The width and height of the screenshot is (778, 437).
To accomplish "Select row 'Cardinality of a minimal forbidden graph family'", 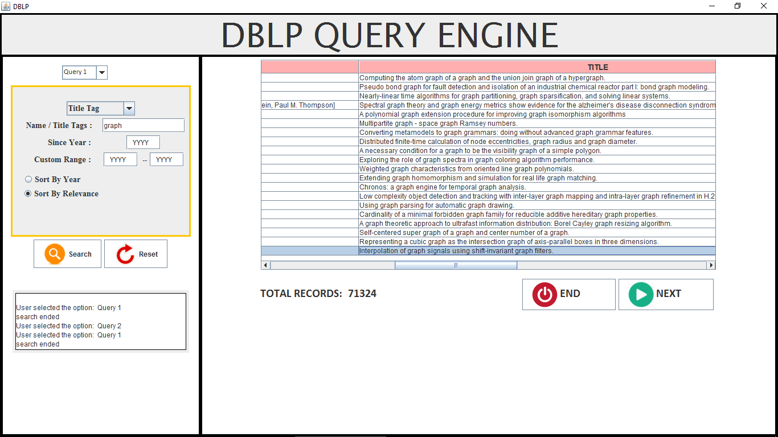I will tap(488, 215).
